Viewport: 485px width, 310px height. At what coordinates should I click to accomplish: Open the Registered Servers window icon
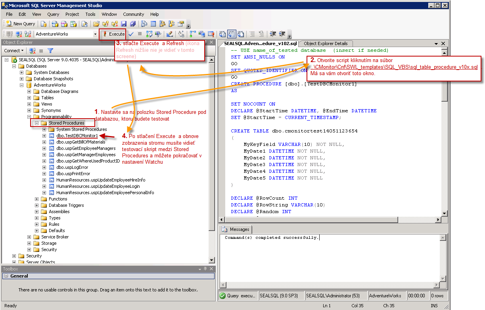[x=144, y=24]
